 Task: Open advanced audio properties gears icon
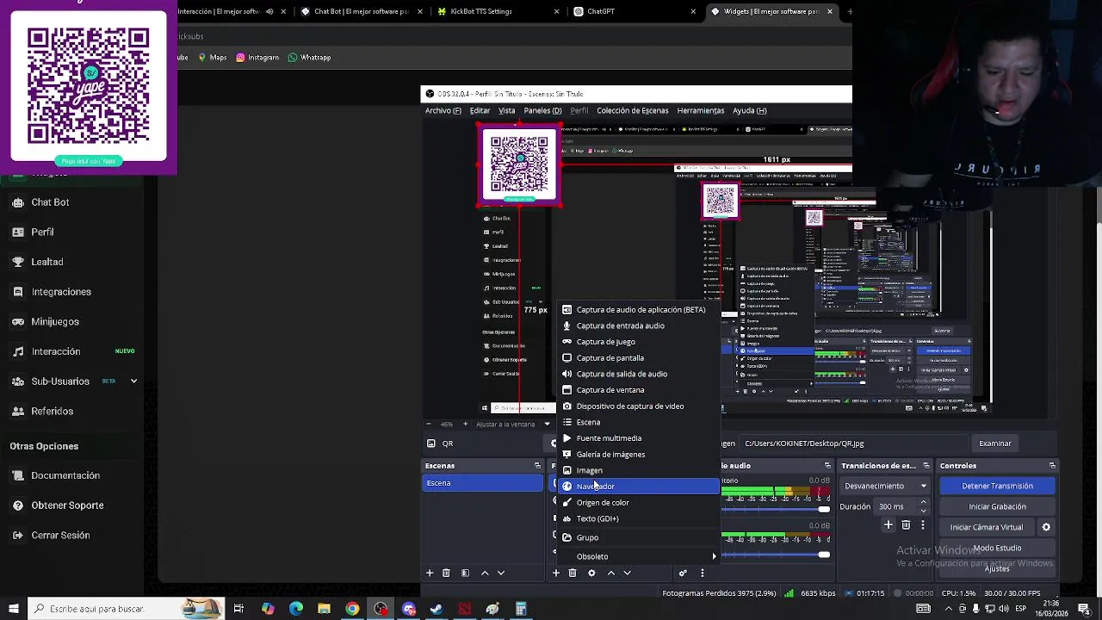pos(683,573)
